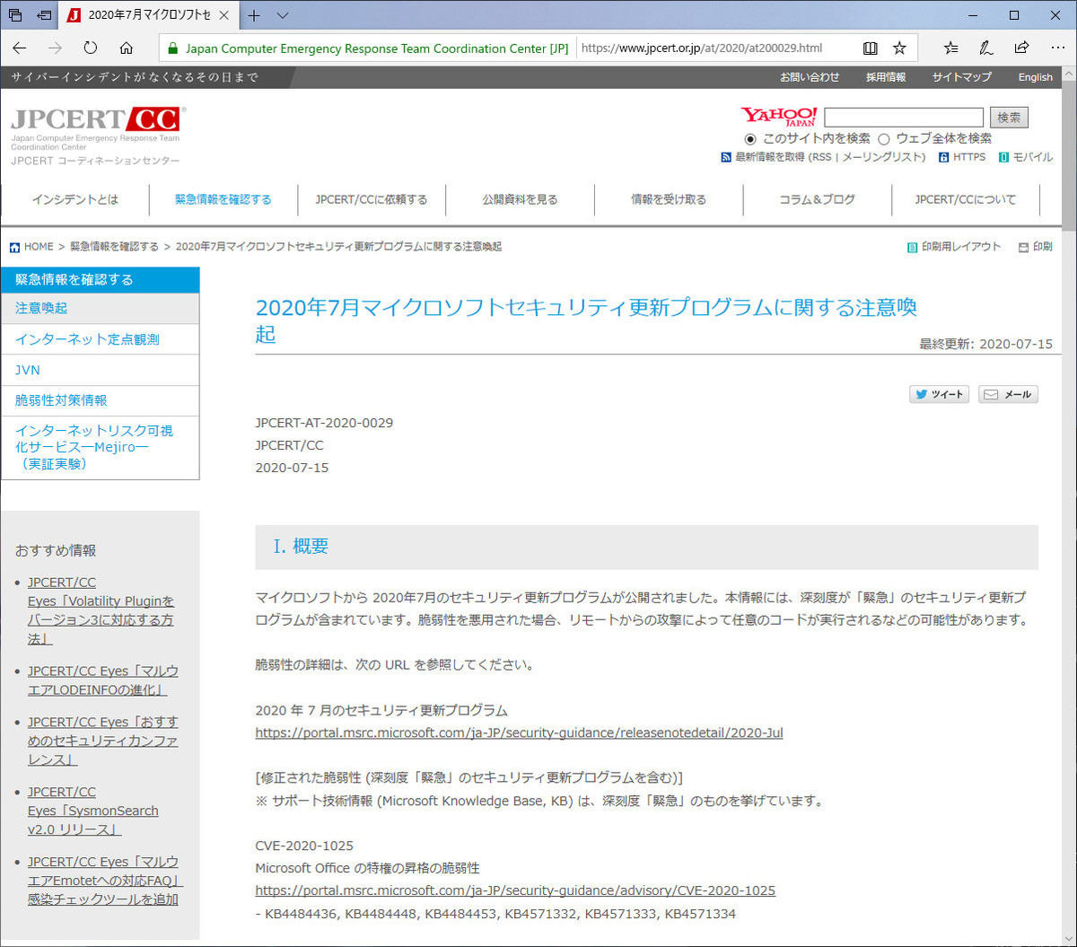Click the 印刷 print icon link

tap(1035, 247)
